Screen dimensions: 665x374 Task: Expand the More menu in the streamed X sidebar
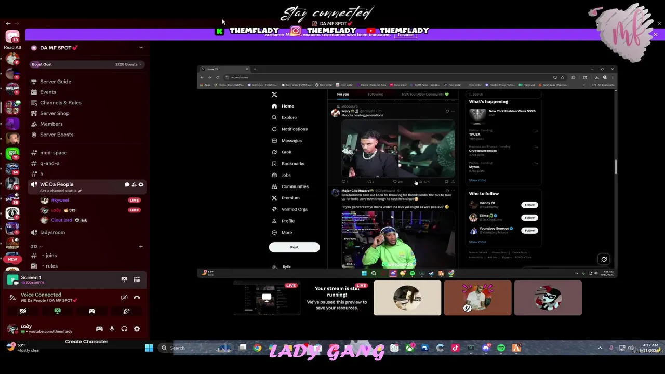coord(283,232)
